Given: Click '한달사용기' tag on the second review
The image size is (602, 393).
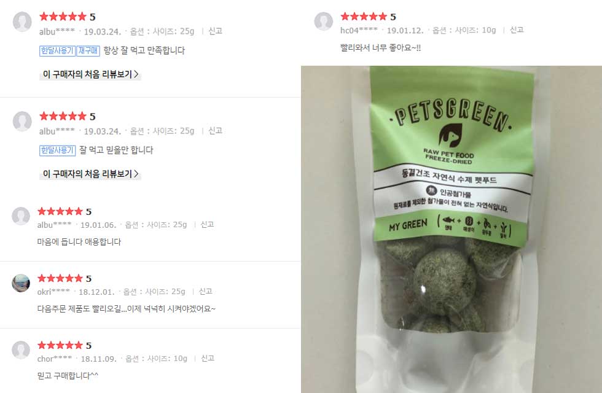Looking at the screenshot, I should pos(57,150).
